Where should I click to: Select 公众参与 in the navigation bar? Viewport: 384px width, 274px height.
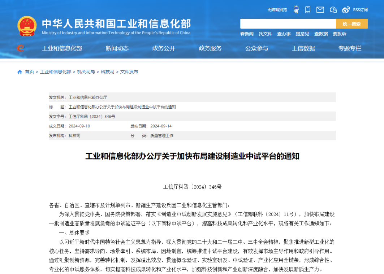tap(257, 48)
